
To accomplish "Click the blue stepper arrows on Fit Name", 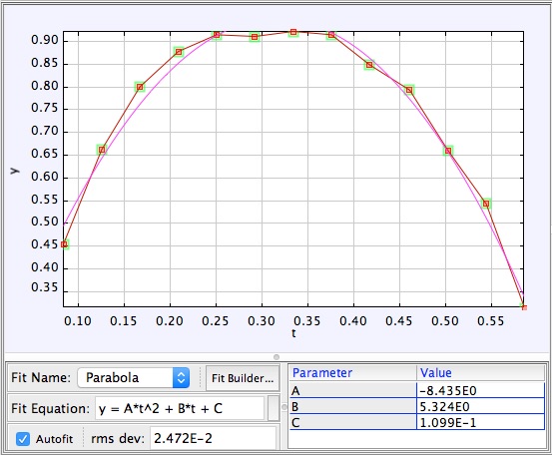I will coord(181,378).
